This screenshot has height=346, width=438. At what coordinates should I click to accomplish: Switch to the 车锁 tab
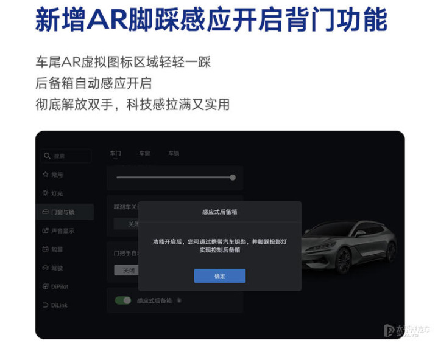point(174,153)
